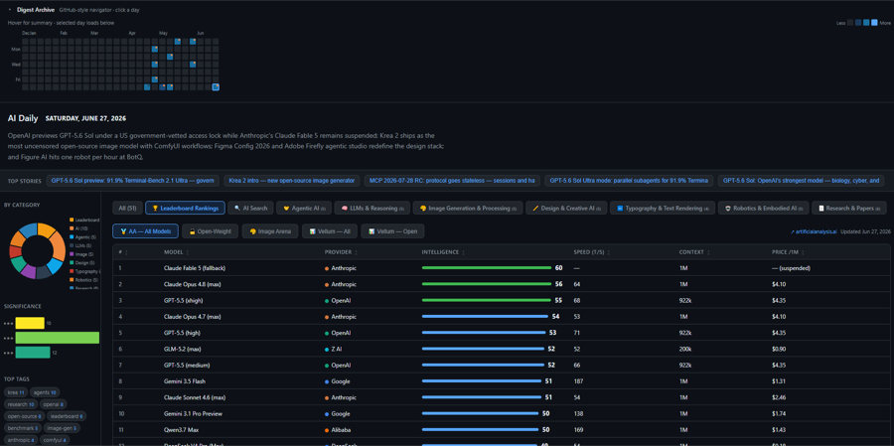The height and width of the screenshot is (446, 894).
Task: Choose the Image Arena leaderboard filter
Action: click(x=271, y=231)
